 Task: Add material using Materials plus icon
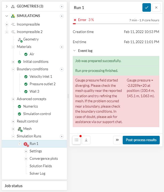click(x=62, y=47)
